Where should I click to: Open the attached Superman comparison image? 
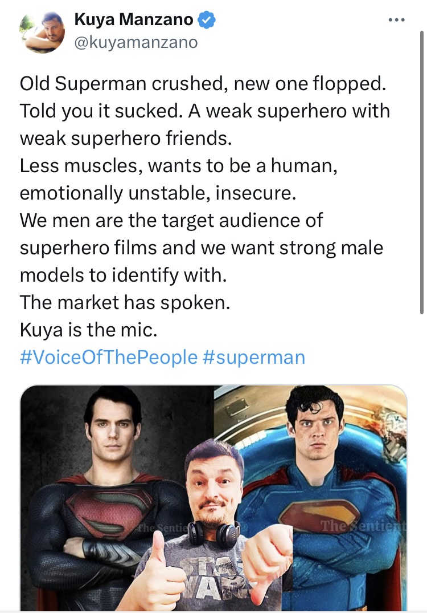pos(213,498)
